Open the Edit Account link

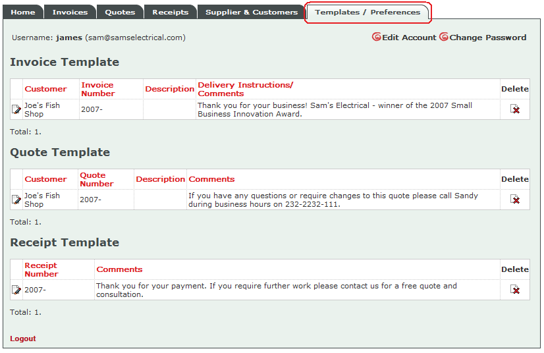(x=409, y=38)
